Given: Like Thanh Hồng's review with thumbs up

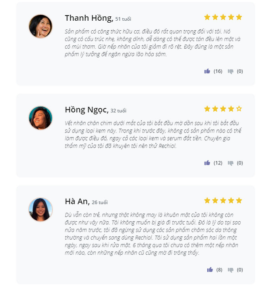Looking at the screenshot, I should (x=207, y=71).
